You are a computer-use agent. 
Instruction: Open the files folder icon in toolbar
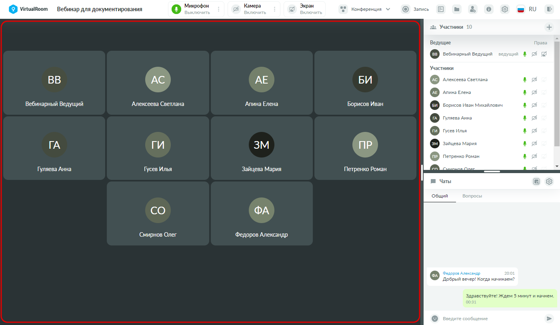tap(457, 9)
